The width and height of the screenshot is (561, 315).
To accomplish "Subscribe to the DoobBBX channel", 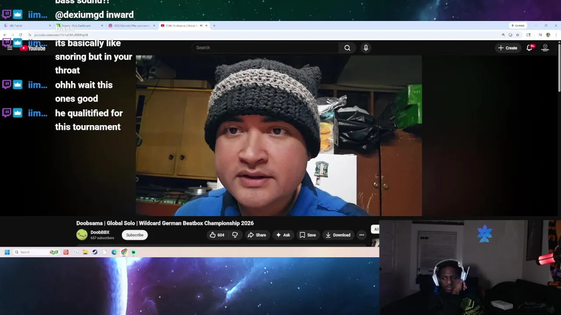I will pyautogui.click(x=135, y=235).
